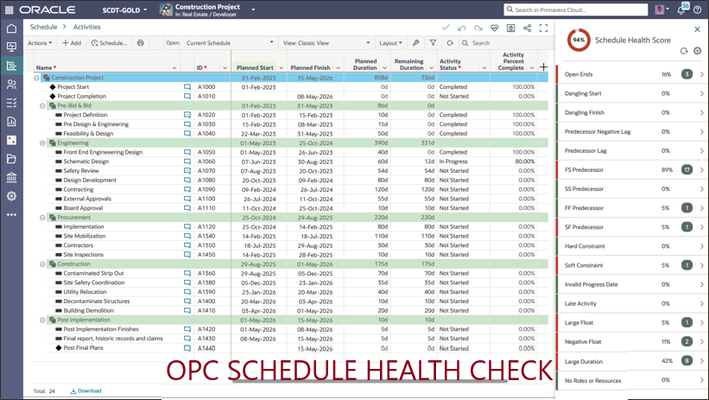Open the Home icon in left sidebar
This screenshot has height=400, width=709.
click(x=11, y=29)
